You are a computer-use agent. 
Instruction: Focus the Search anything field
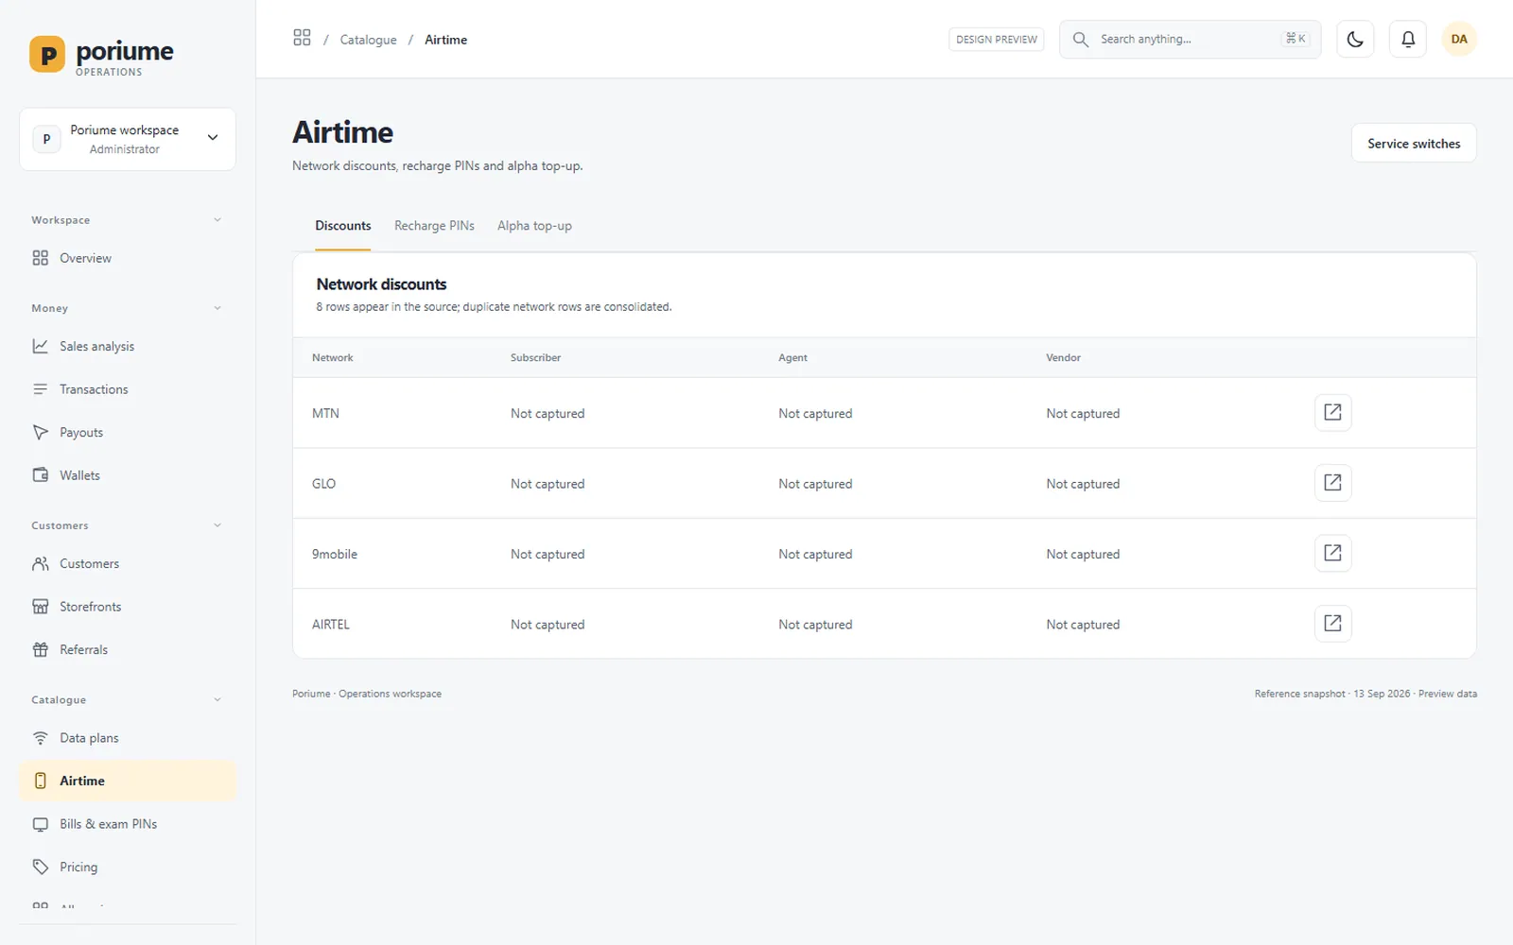(x=1190, y=39)
